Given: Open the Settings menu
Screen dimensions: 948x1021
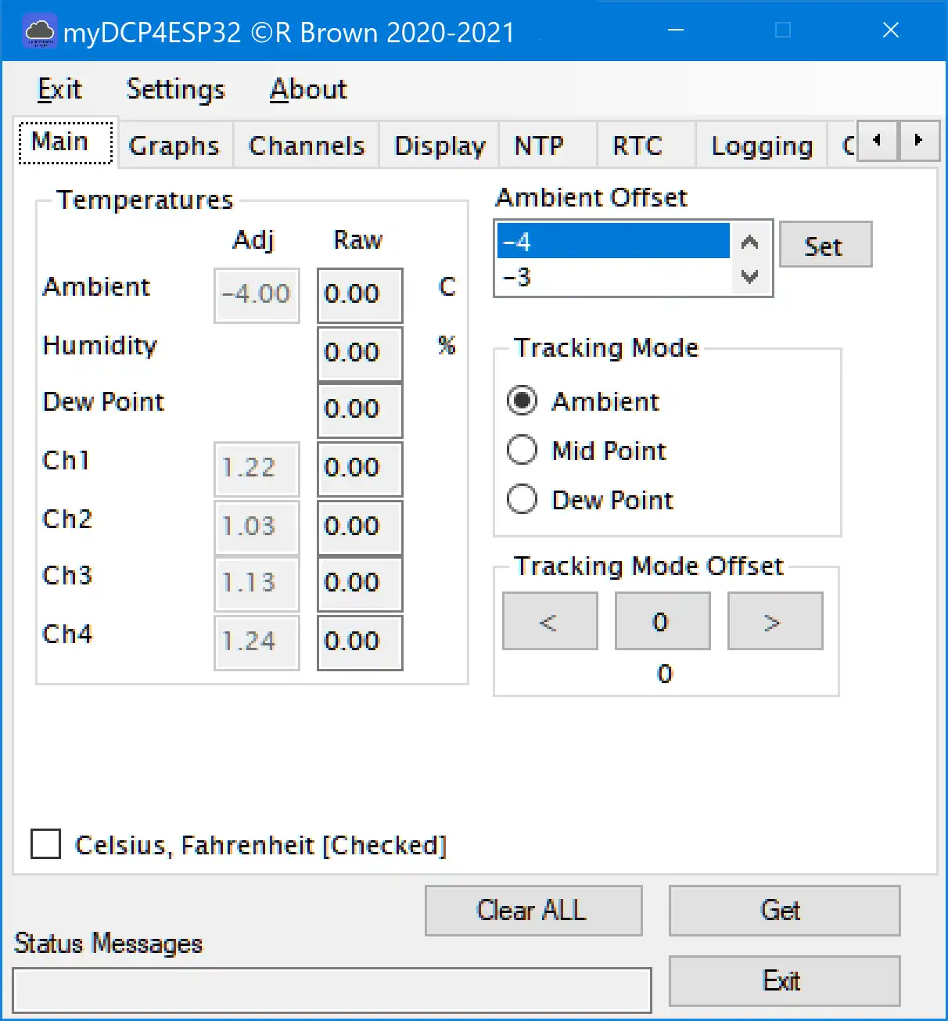Looking at the screenshot, I should 175,89.
